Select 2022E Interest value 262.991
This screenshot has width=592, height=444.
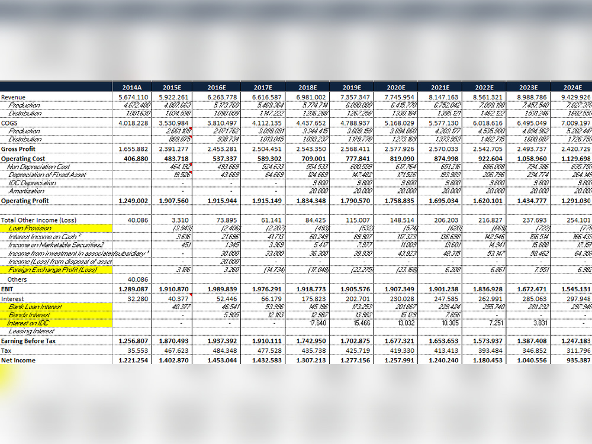(490, 298)
